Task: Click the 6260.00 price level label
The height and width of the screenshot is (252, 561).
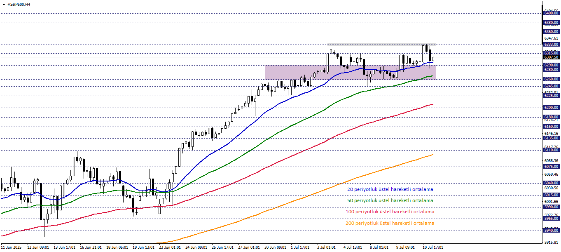Action: [x=551, y=79]
